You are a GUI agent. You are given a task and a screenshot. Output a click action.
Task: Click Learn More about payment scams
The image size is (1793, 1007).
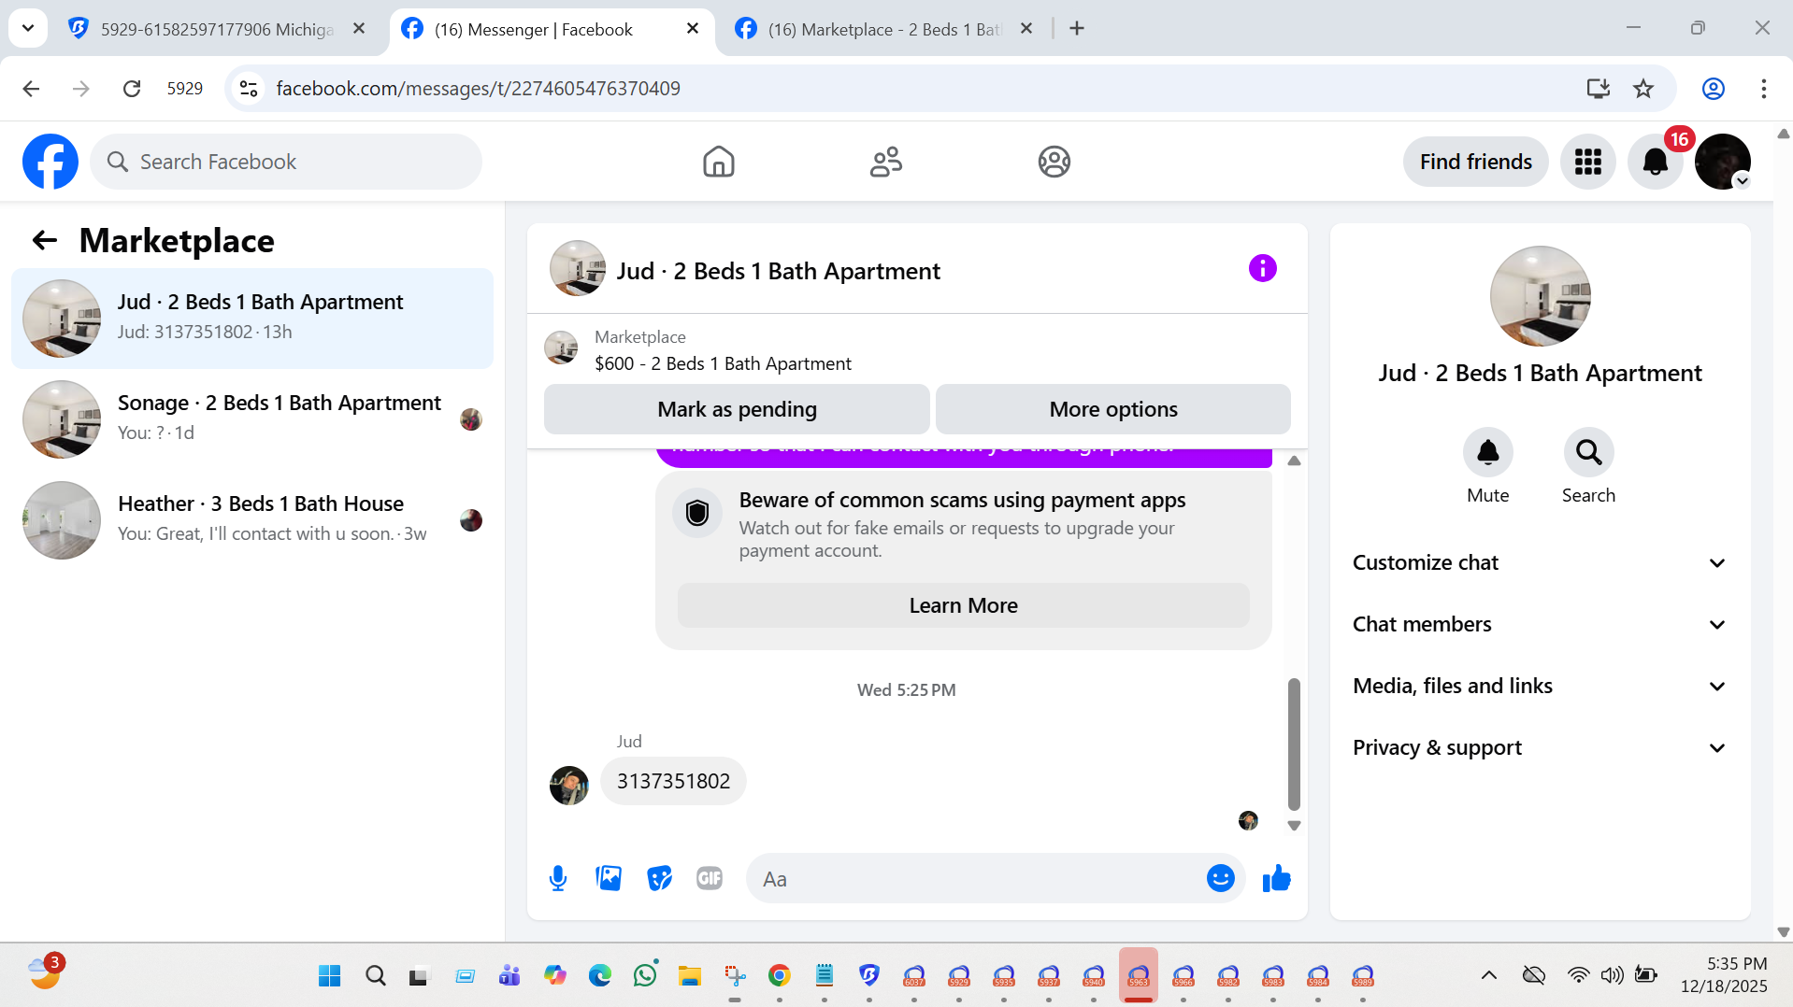(963, 605)
